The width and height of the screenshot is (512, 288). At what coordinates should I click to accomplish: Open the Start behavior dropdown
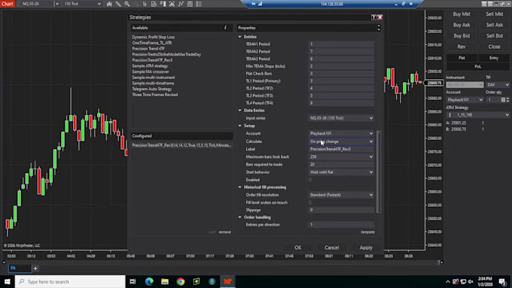[x=341, y=172]
